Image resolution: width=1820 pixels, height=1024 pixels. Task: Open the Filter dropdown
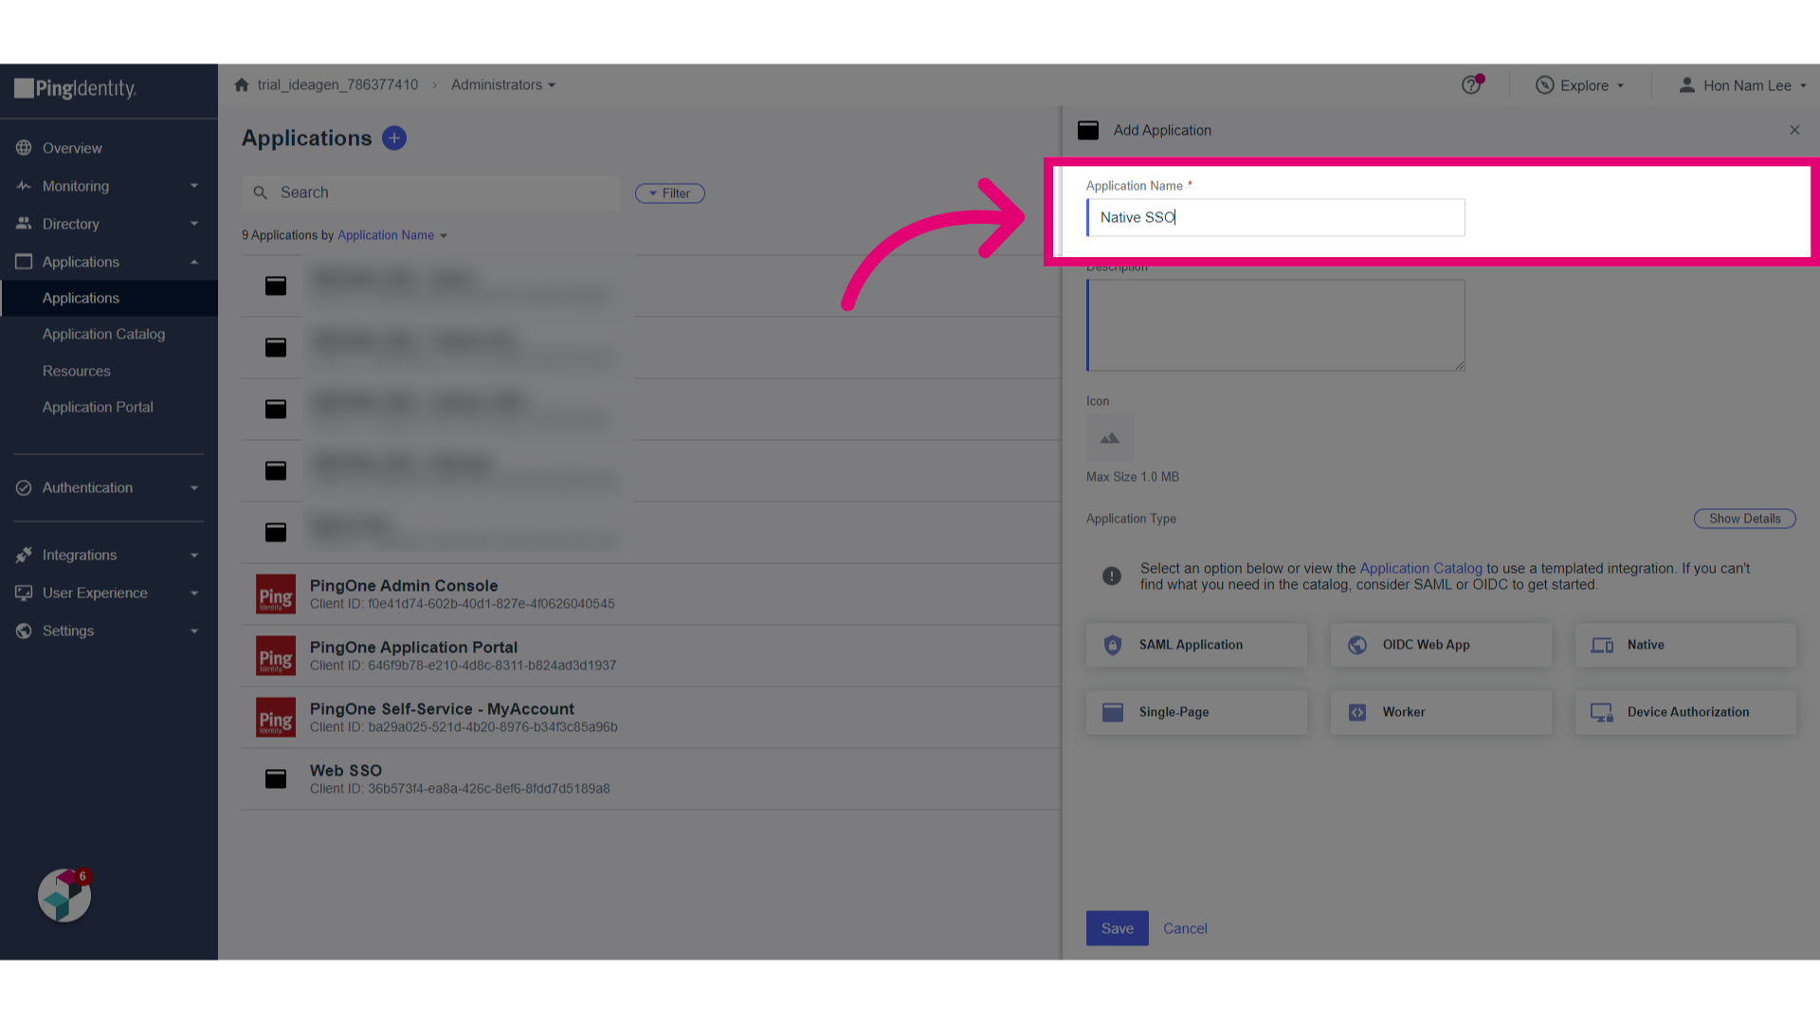click(670, 193)
